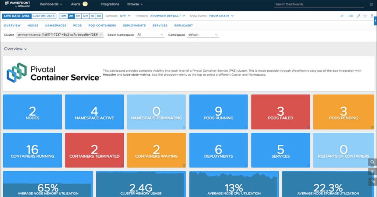The width and height of the screenshot is (377, 197).
Task: Collapse the Overview section header
Action: pyautogui.click(x=15, y=49)
